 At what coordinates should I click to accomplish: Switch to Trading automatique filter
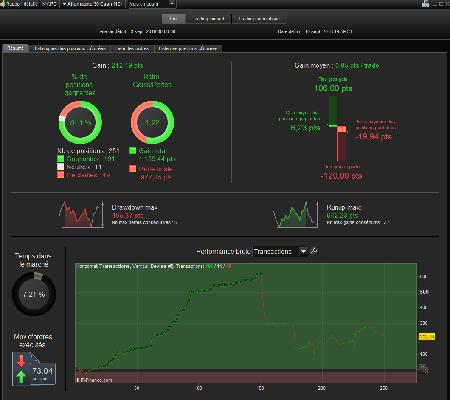(259, 19)
